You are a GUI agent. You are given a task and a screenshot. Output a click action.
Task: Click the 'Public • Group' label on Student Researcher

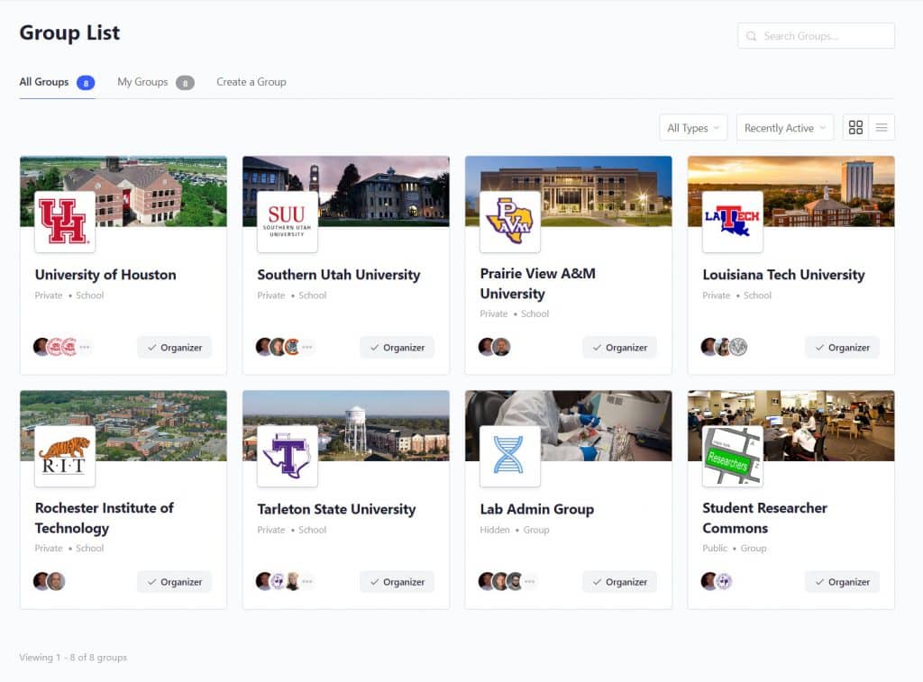(734, 548)
